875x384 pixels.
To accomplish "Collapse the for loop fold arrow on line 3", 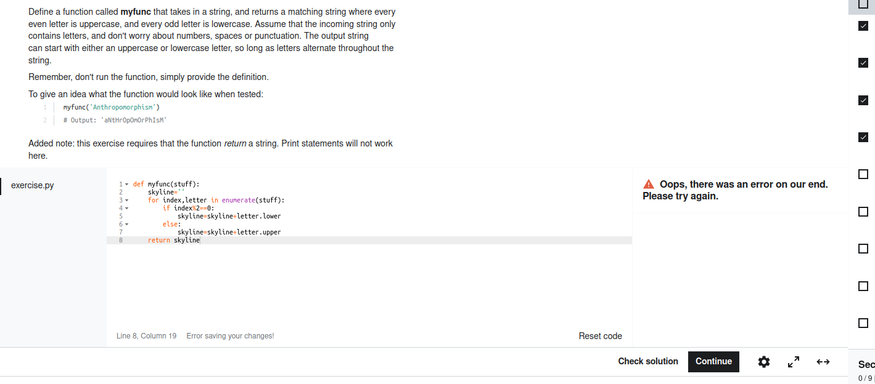I will (126, 199).
